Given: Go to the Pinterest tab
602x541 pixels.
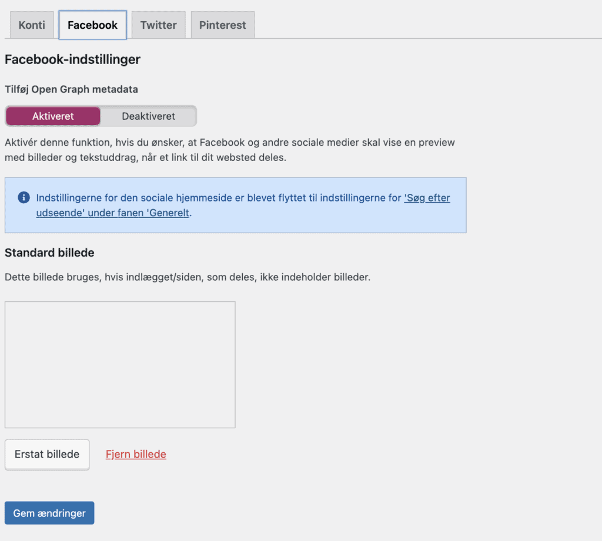Looking at the screenshot, I should point(223,25).
